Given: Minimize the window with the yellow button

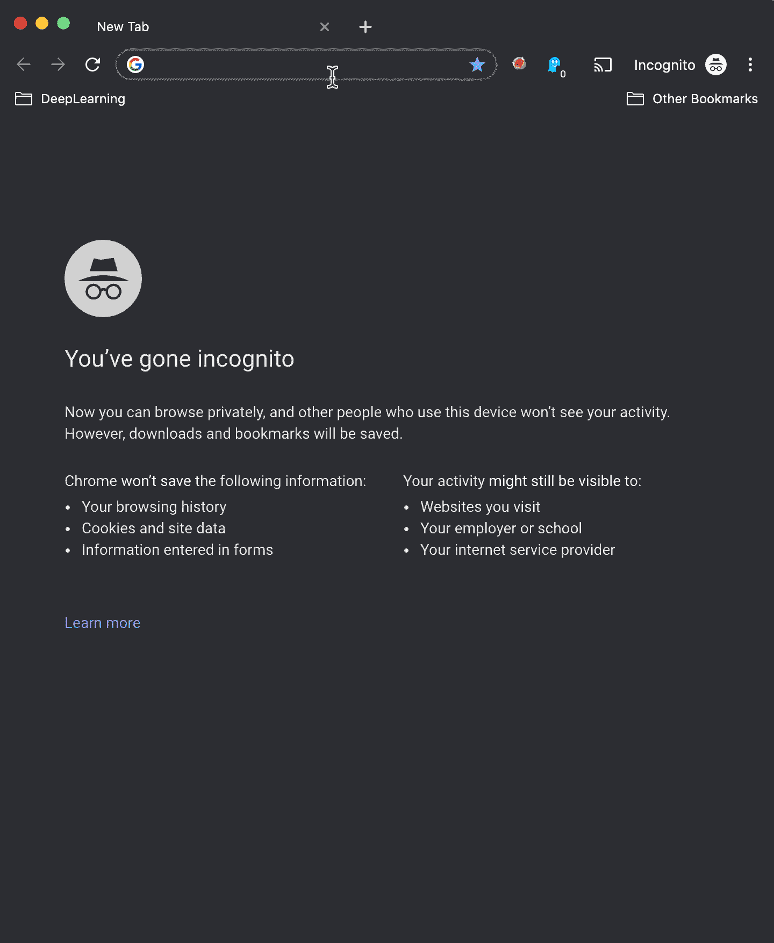Looking at the screenshot, I should tap(42, 24).
